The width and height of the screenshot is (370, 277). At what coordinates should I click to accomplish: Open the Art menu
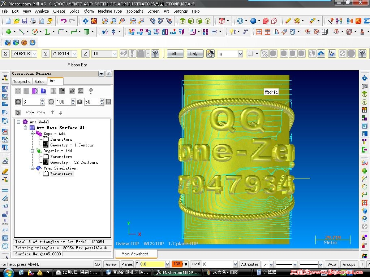[166, 11]
